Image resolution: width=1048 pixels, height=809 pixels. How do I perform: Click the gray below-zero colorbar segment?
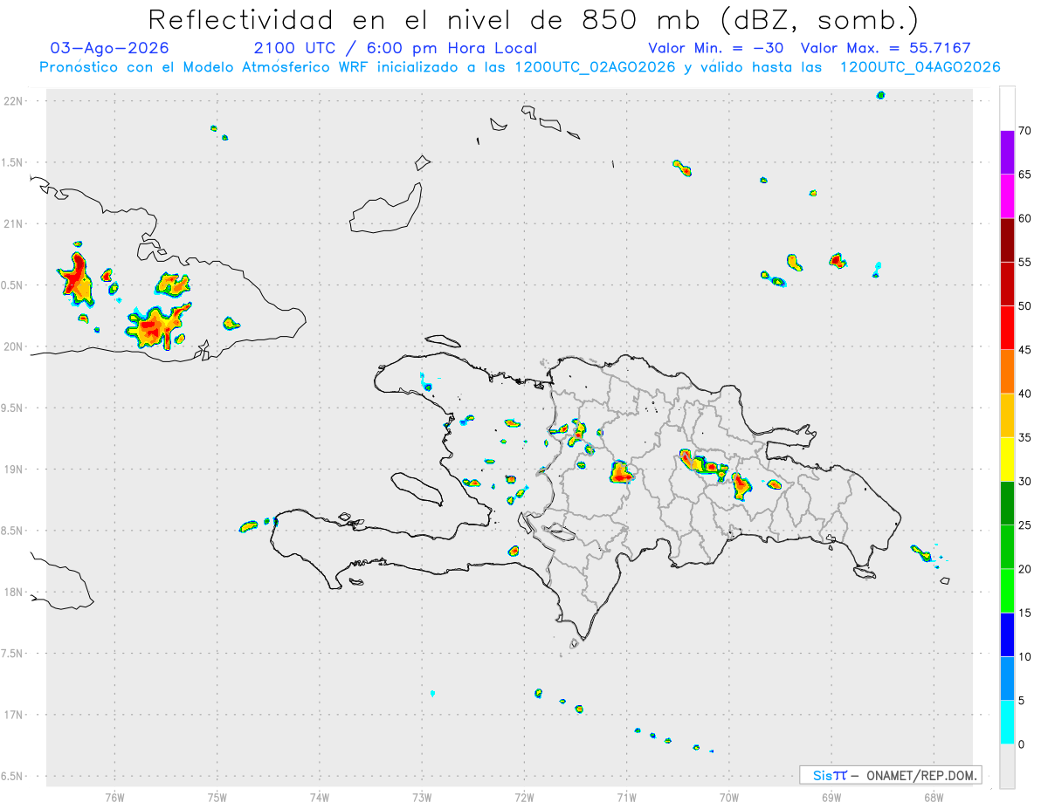tap(1007, 766)
